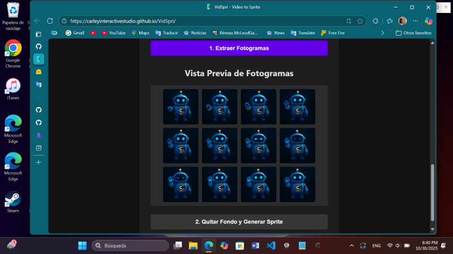
Task: Show hidden system tray icons
Action: [352, 246]
